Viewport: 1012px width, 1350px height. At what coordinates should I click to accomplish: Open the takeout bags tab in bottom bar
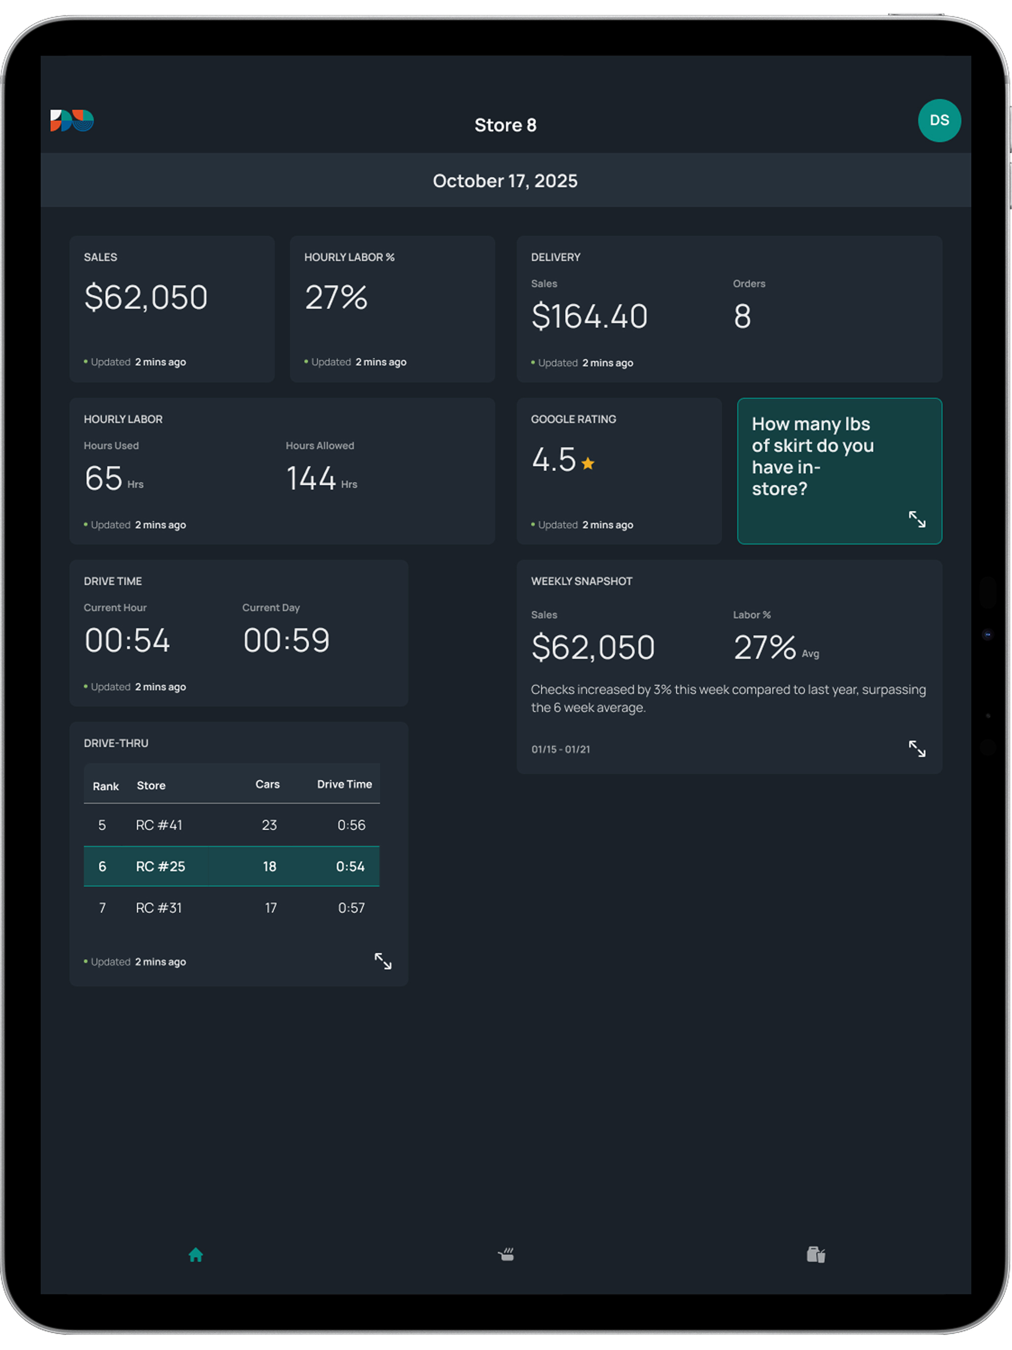[815, 1254]
